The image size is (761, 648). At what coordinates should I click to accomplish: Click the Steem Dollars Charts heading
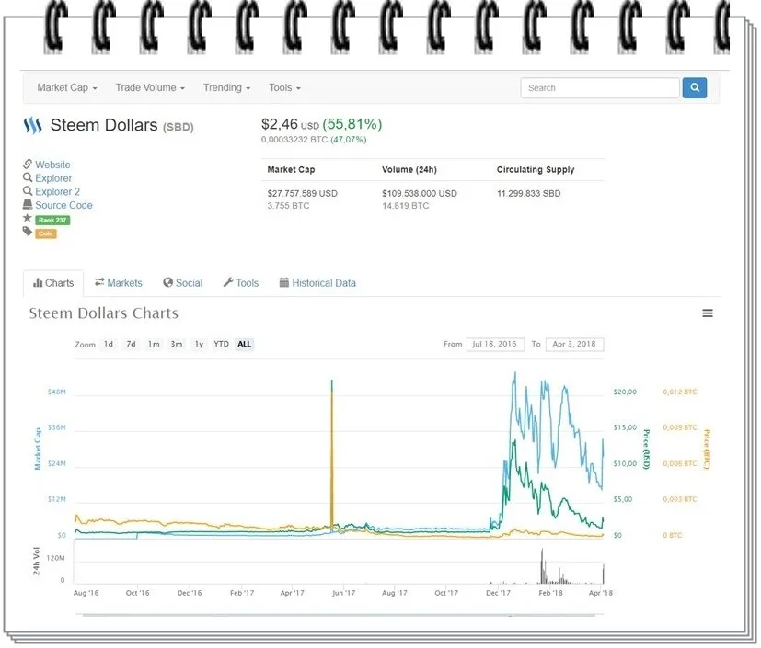coord(104,313)
